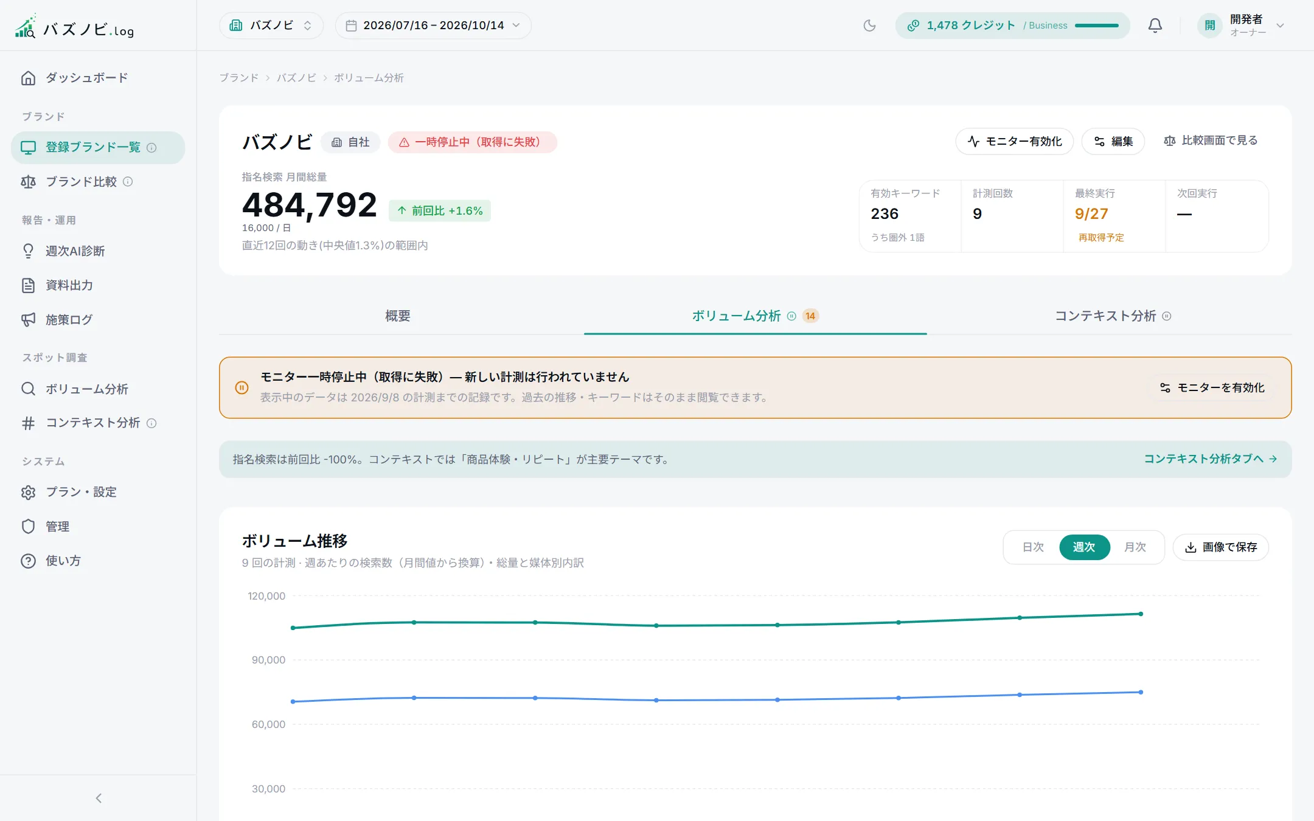Follow コンテキスト分析タブへ link
The height and width of the screenshot is (821, 1314).
tap(1210, 459)
